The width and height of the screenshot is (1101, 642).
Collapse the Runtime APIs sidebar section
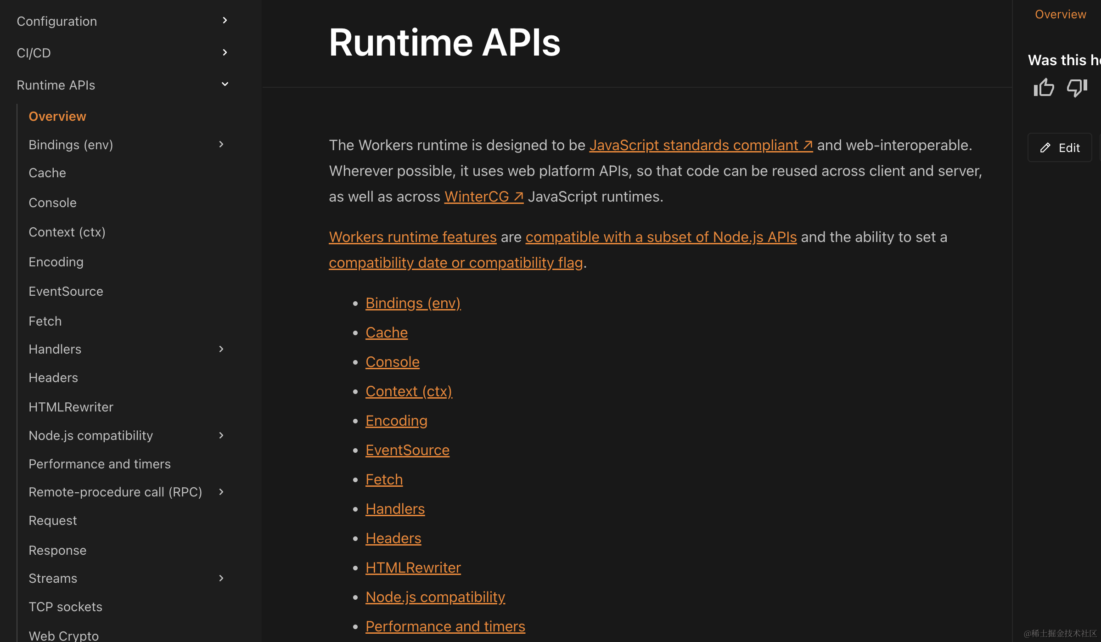[225, 84]
